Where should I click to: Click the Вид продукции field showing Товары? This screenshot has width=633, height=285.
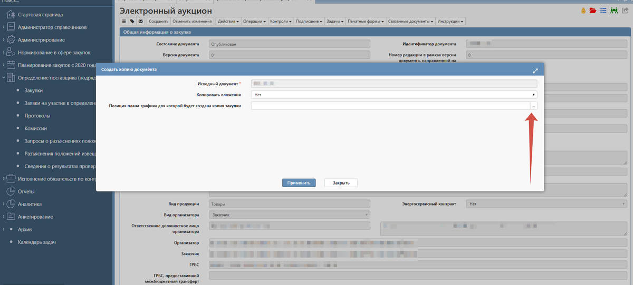(290, 203)
